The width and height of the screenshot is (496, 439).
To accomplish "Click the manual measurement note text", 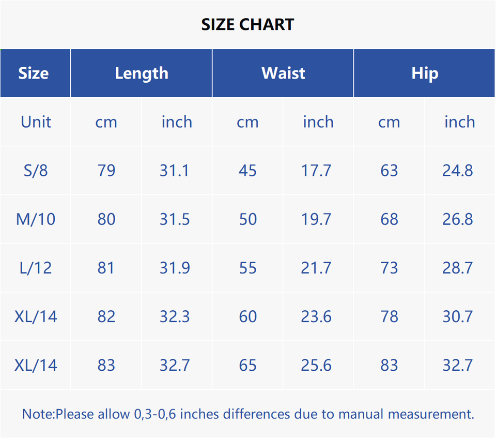I will [x=248, y=414].
